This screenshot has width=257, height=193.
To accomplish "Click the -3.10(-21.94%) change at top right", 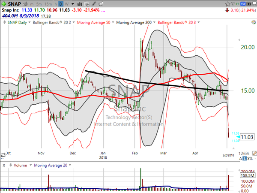I will [x=242, y=10].
